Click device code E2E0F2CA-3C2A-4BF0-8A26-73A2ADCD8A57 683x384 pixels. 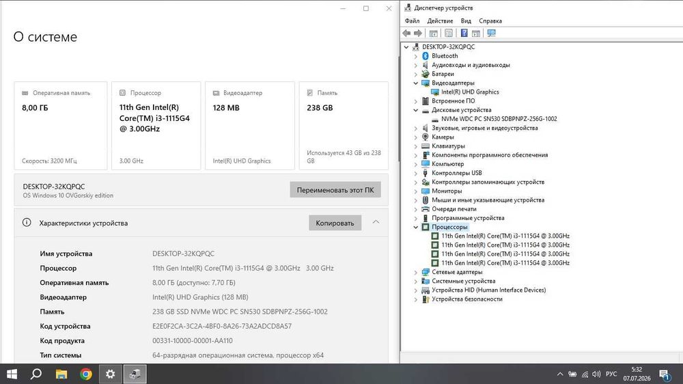click(x=222, y=326)
